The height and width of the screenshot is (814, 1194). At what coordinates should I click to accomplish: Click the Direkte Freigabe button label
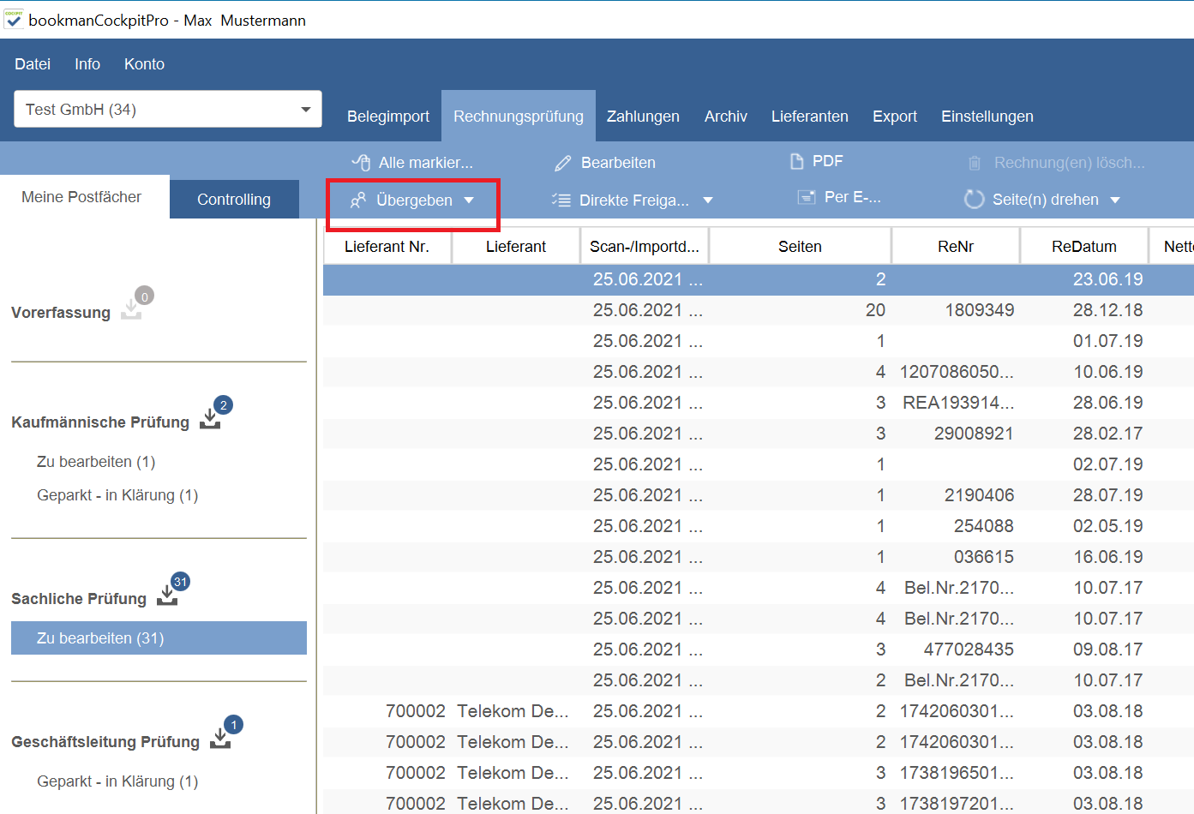(x=634, y=201)
